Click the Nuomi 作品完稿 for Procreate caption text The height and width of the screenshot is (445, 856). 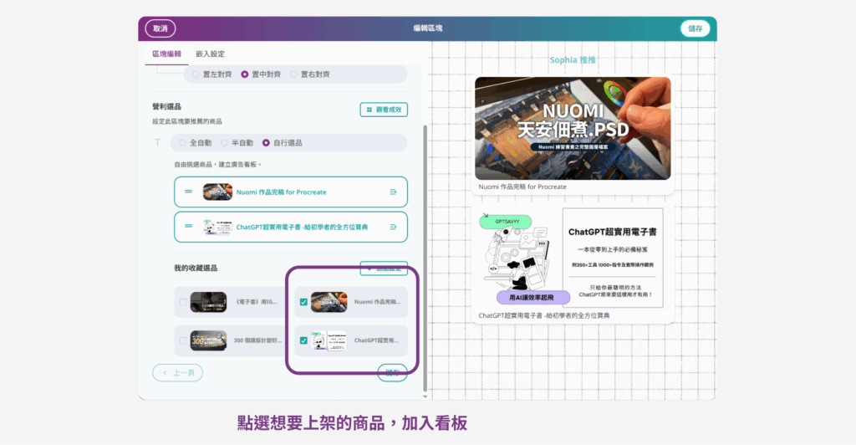(522, 187)
